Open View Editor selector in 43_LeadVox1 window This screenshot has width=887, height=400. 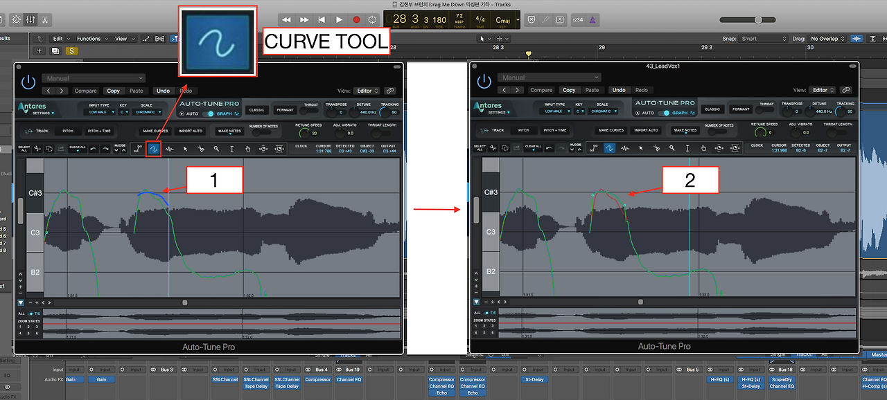tap(823, 90)
